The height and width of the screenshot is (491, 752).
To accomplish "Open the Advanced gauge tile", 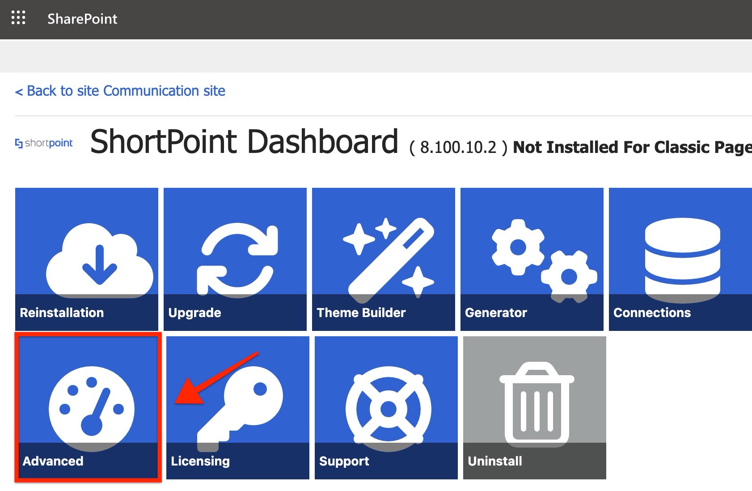I will [89, 408].
